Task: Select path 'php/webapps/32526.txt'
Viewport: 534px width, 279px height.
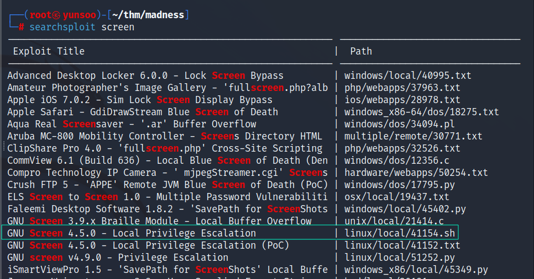Action: coord(402,148)
